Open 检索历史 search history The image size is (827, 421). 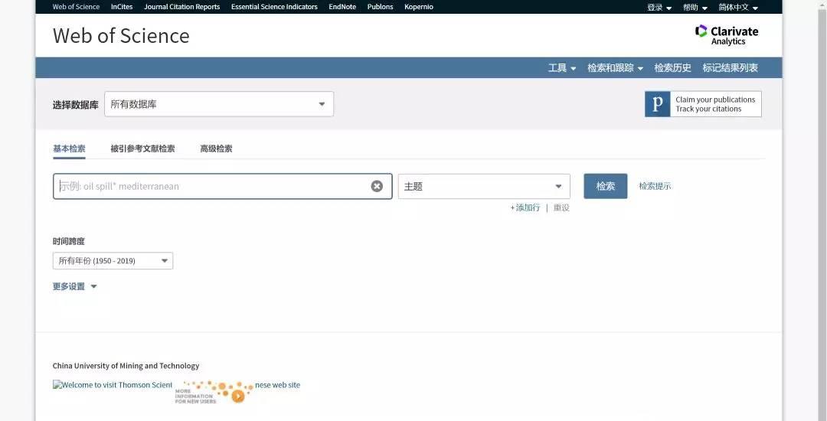coord(672,68)
